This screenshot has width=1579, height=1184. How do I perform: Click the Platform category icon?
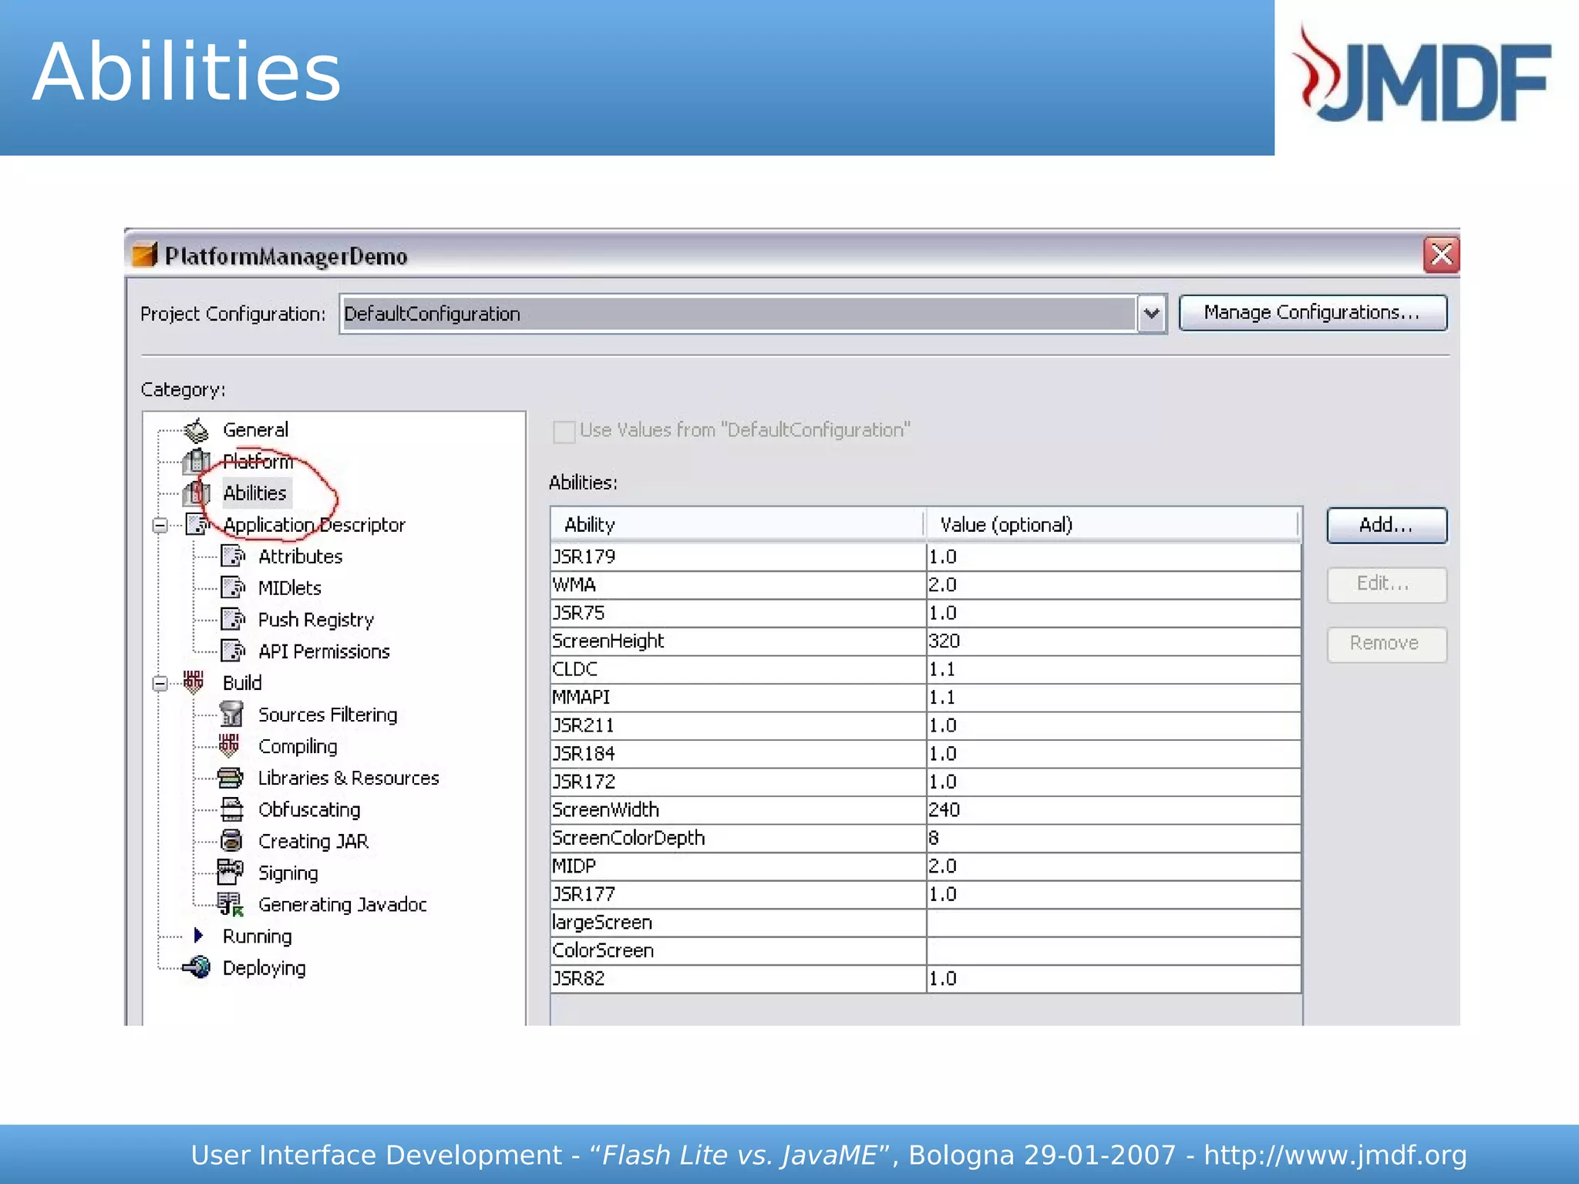(x=196, y=462)
